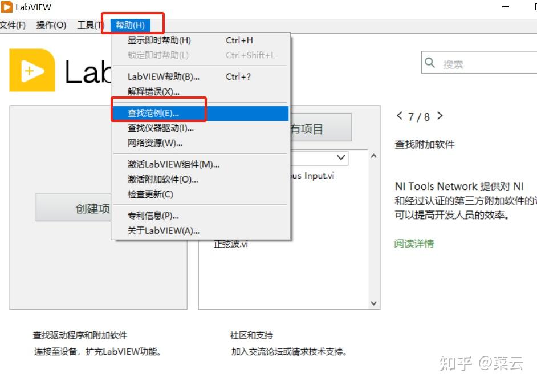Click 检查更新(C) menu entry
This screenshot has height=385, width=537.
point(201,194)
